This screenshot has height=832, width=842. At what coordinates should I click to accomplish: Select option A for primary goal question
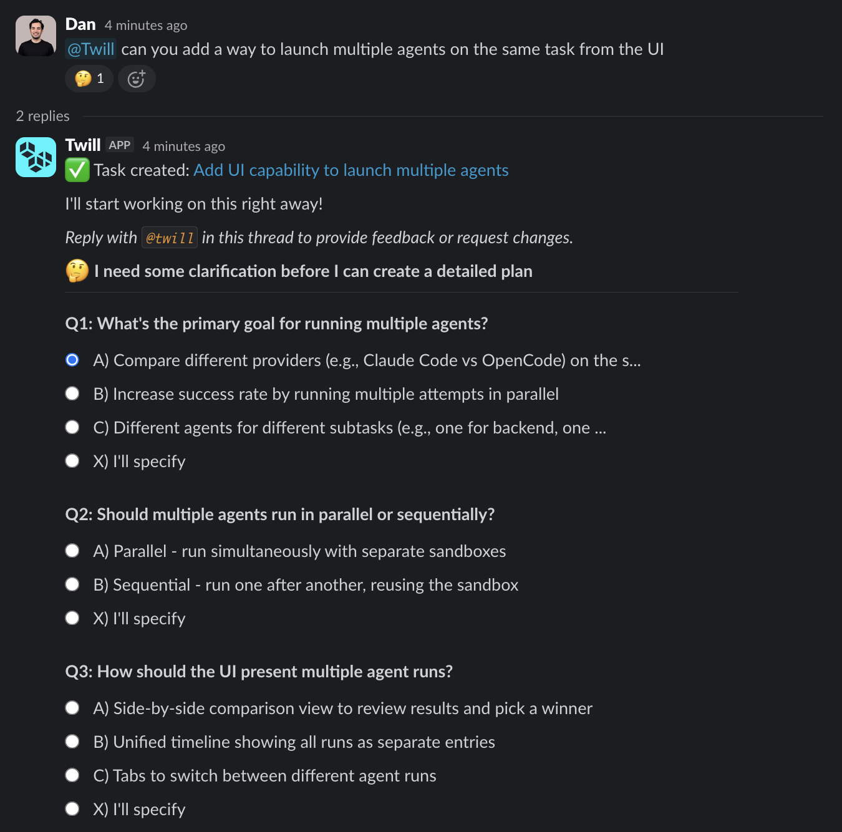72,359
